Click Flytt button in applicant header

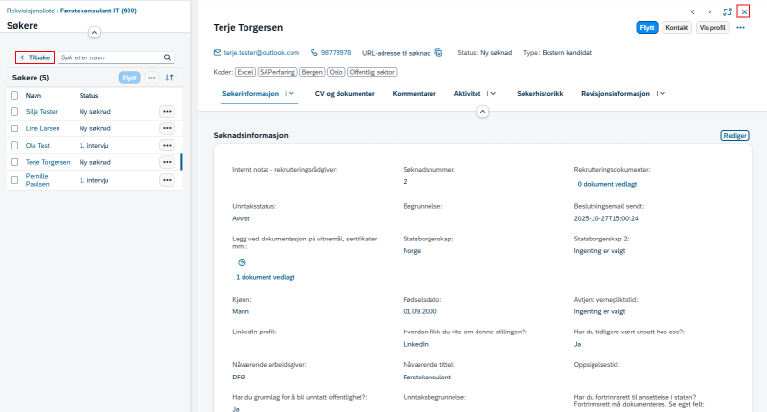coord(647,28)
